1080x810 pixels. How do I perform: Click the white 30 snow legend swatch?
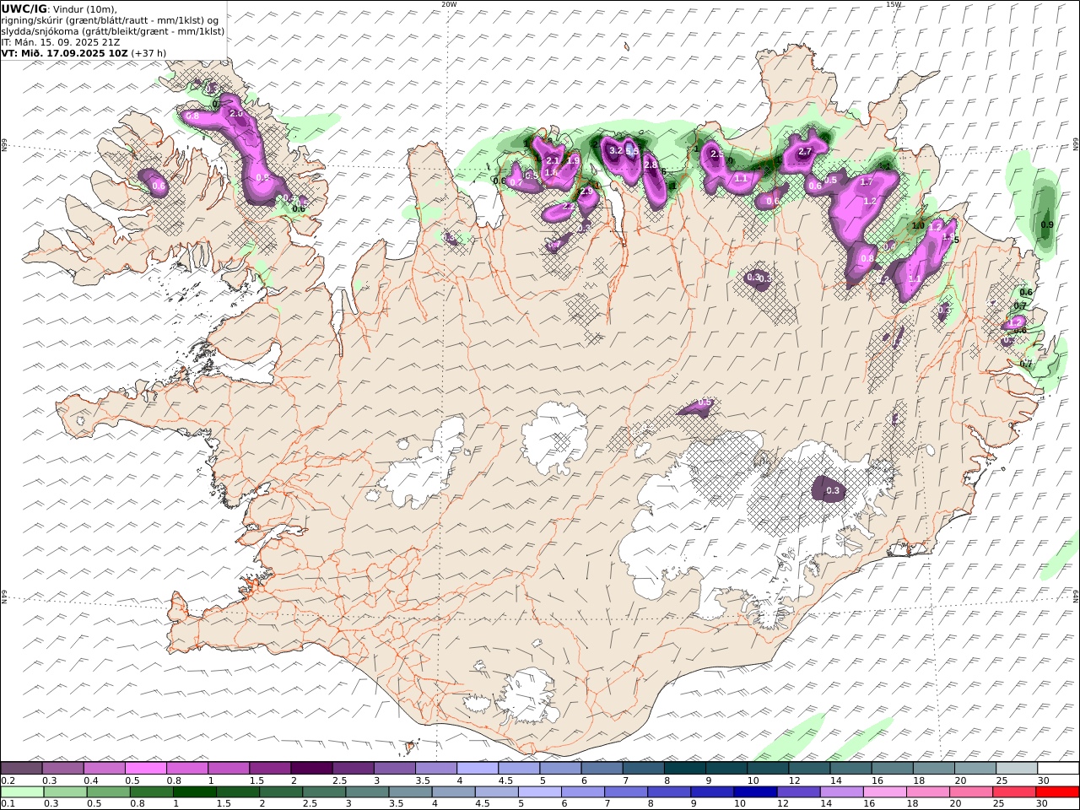tap(1057, 768)
